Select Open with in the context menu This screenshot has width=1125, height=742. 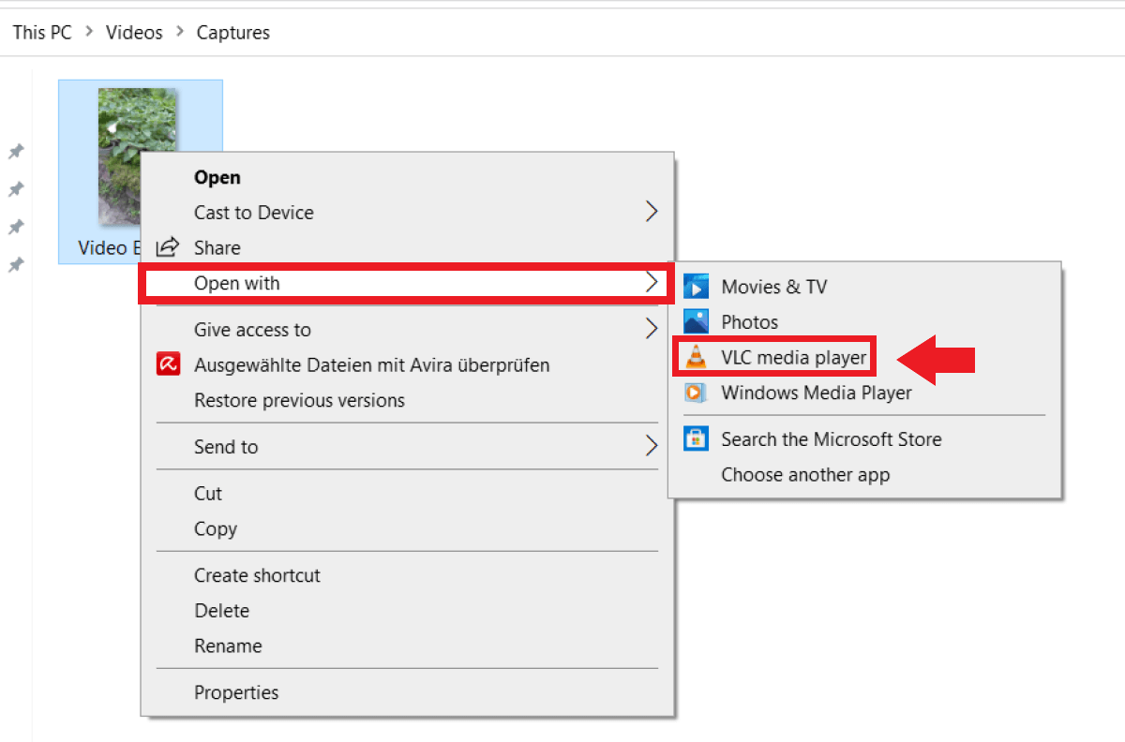point(236,283)
